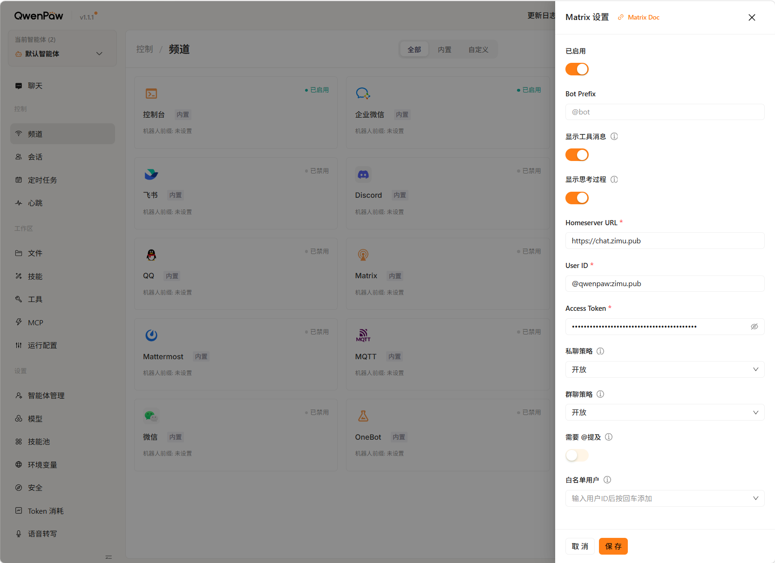Click the 文件 folder sidebar icon
Image resolution: width=775 pixels, height=563 pixels.
[x=19, y=253]
